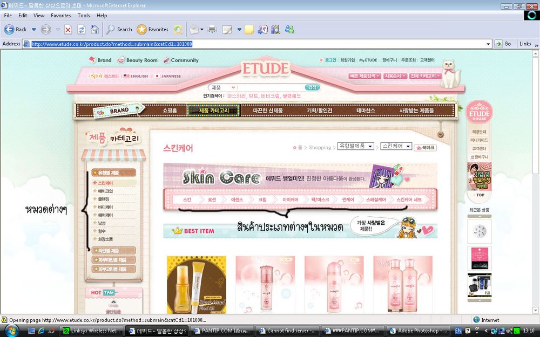Screen dimensions: 540x337
Task: Open the Community link
Action: tap(181, 60)
